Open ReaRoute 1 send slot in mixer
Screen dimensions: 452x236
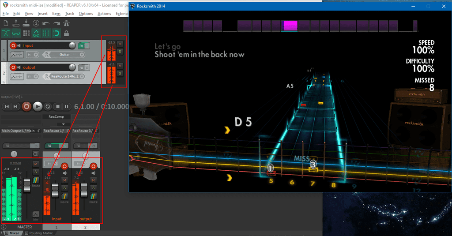tap(56, 131)
